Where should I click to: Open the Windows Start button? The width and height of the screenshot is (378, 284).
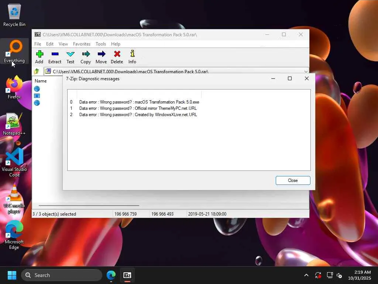tap(12, 275)
